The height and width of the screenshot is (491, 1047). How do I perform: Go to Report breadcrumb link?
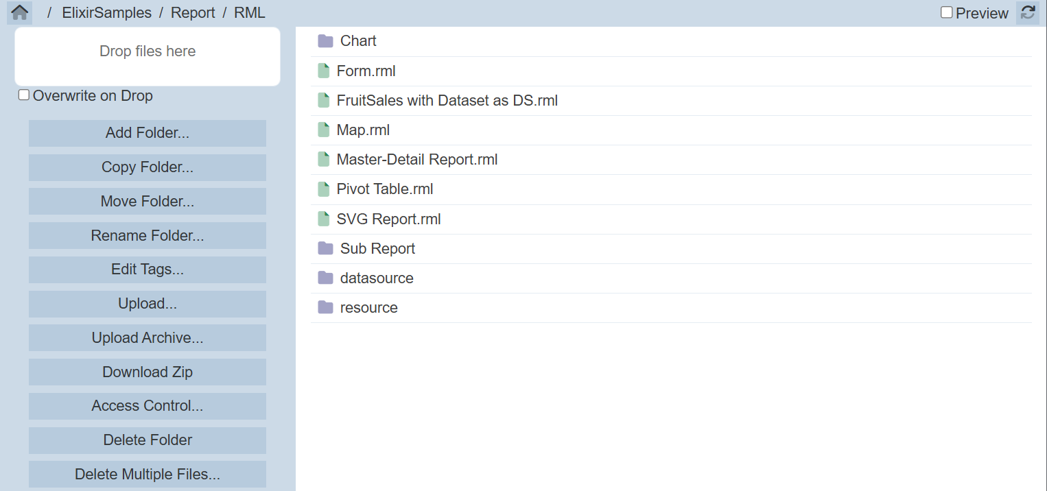[193, 13]
